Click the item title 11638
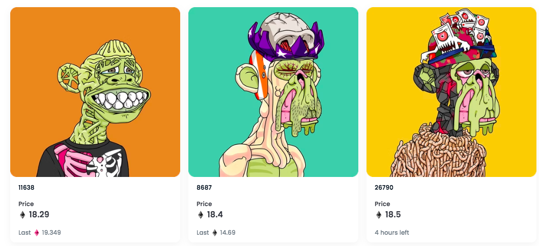The width and height of the screenshot is (539, 246). [27, 188]
